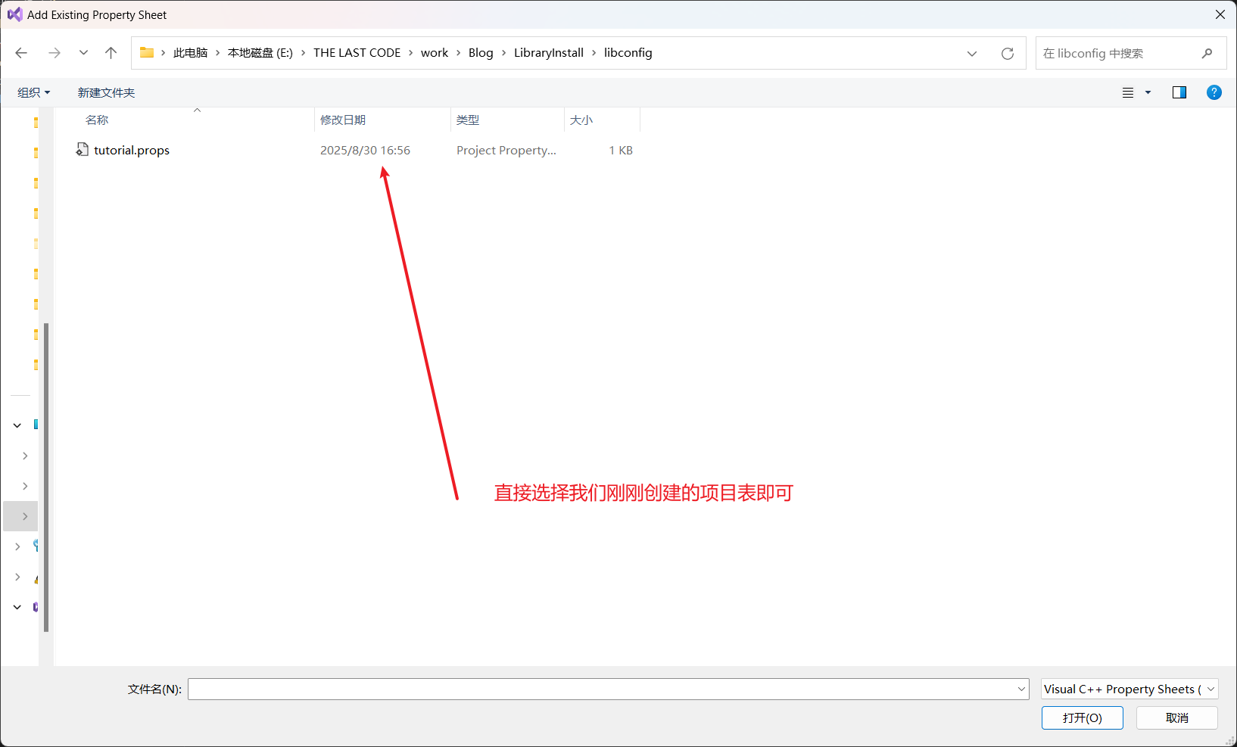Change view layout icon
The image size is (1237, 747).
tap(1128, 92)
